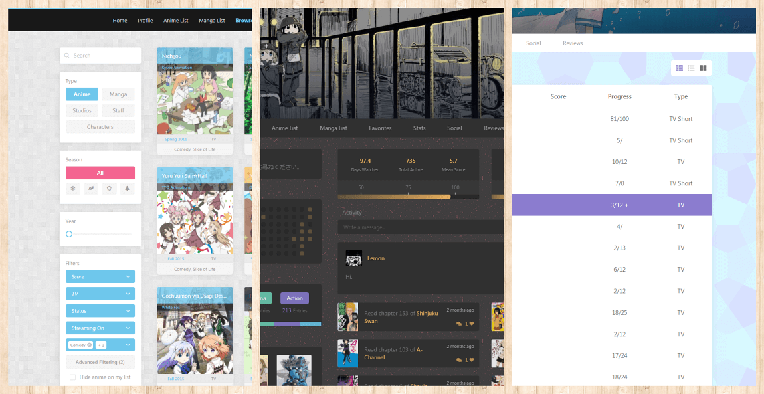Remove the Comedy genre tag
The width and height of the screenshot is (764, 394).
coord(90,345)
